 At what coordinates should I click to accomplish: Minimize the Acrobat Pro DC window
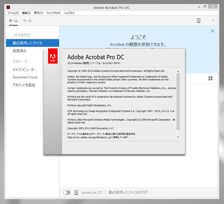point(199,7)
